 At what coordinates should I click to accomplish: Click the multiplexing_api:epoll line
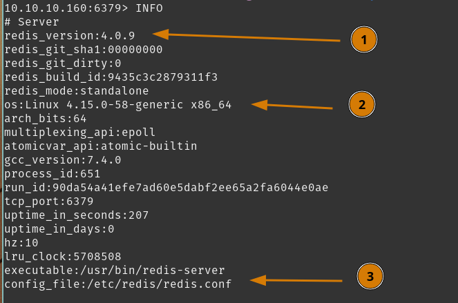79,133
